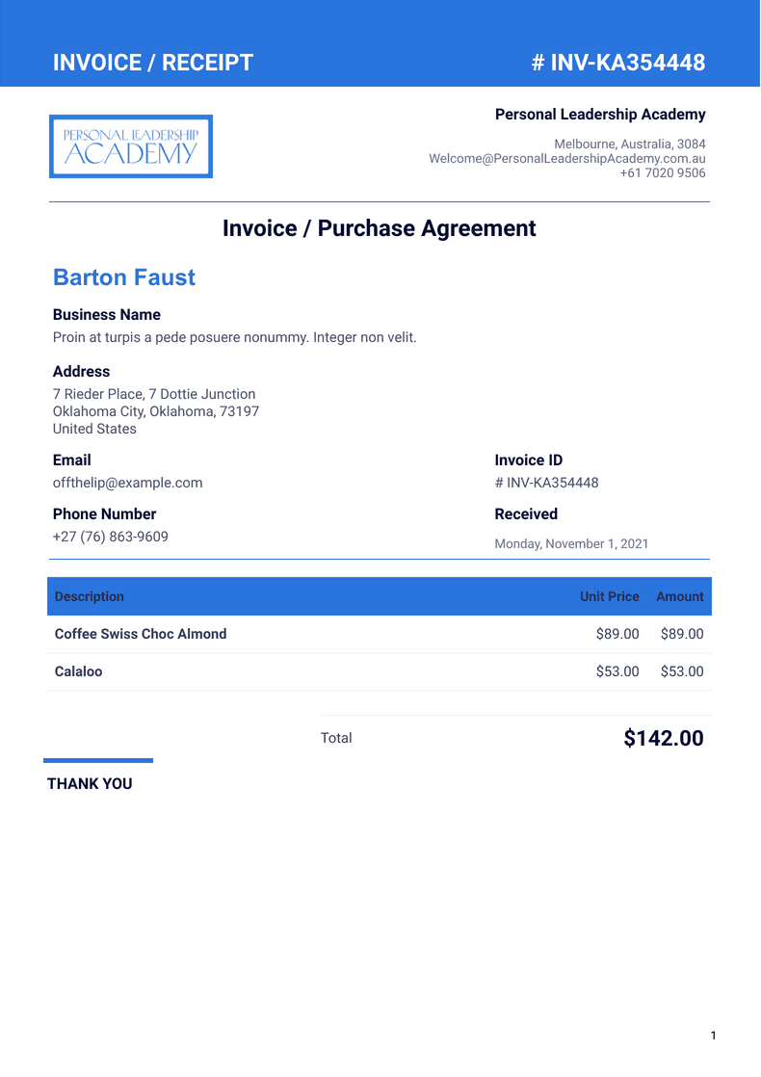Select the Coffee Swiss Choc Almond line item

(x=141, y=634)
